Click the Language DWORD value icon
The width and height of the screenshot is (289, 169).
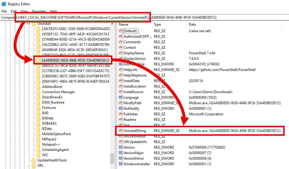coord(120,97)
